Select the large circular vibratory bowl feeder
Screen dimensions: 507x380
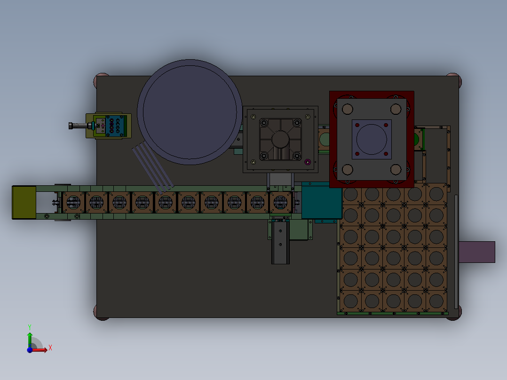click(x=190, y=112)
